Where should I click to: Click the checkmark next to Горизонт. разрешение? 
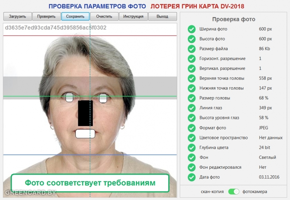[x=192, y=59]
